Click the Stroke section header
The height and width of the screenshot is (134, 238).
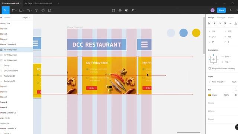211,103
